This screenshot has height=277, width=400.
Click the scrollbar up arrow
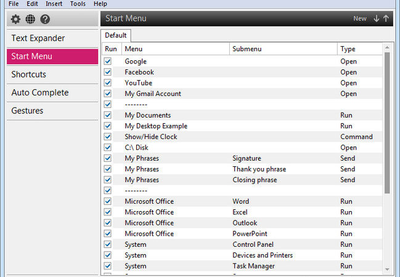coord(387,47)
